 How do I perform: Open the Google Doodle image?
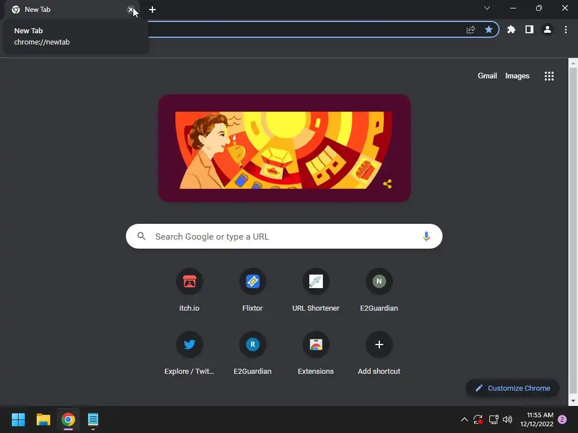pyautogui.click(x=284, y=148)
